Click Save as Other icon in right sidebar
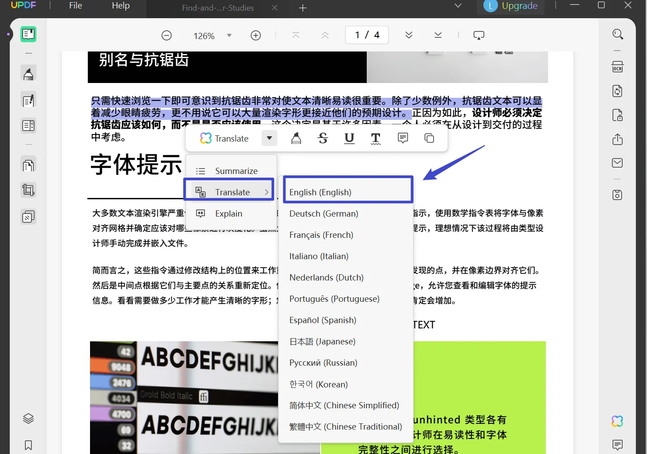 (x=617, y=195)
